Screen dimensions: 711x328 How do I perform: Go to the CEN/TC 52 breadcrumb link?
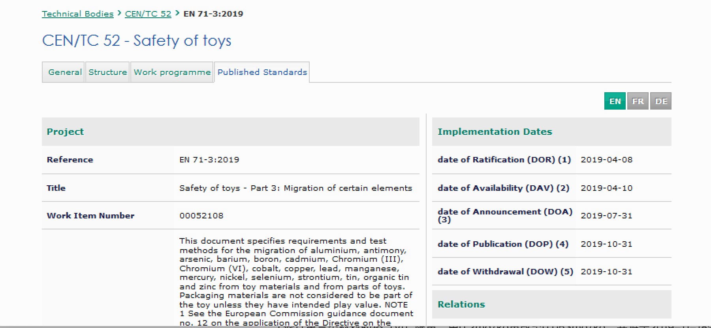[148, 14]
